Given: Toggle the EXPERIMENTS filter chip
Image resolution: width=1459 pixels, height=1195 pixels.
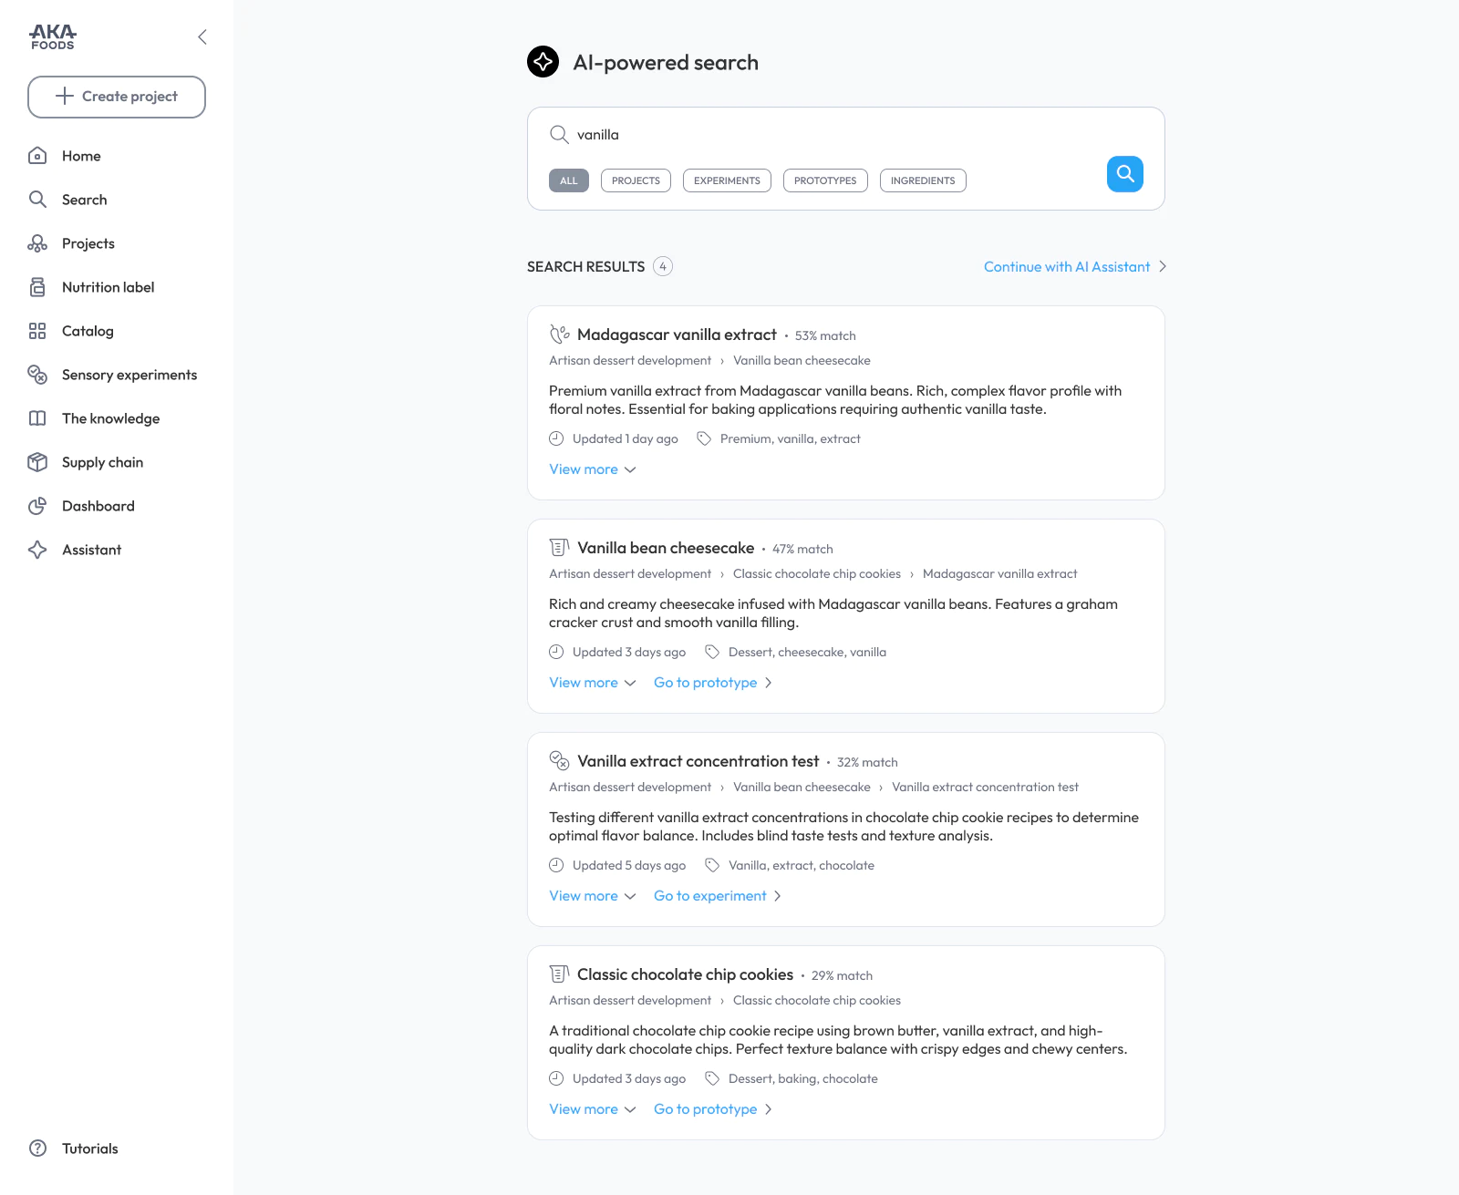Looking at the screenshot, I should [727, 180].
